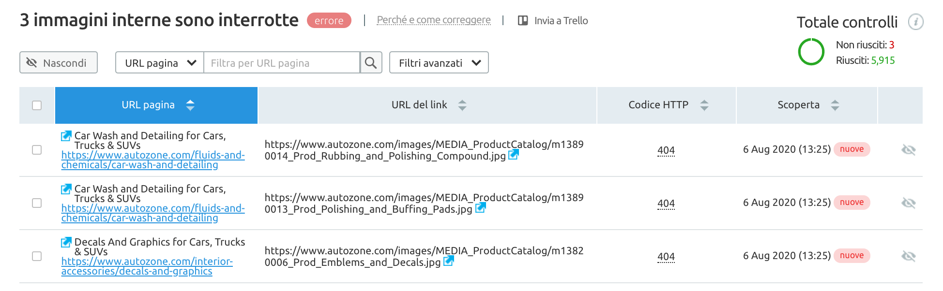Focus the Filtra per URL pagina field
943x291 pixels.
pos(282,63)
